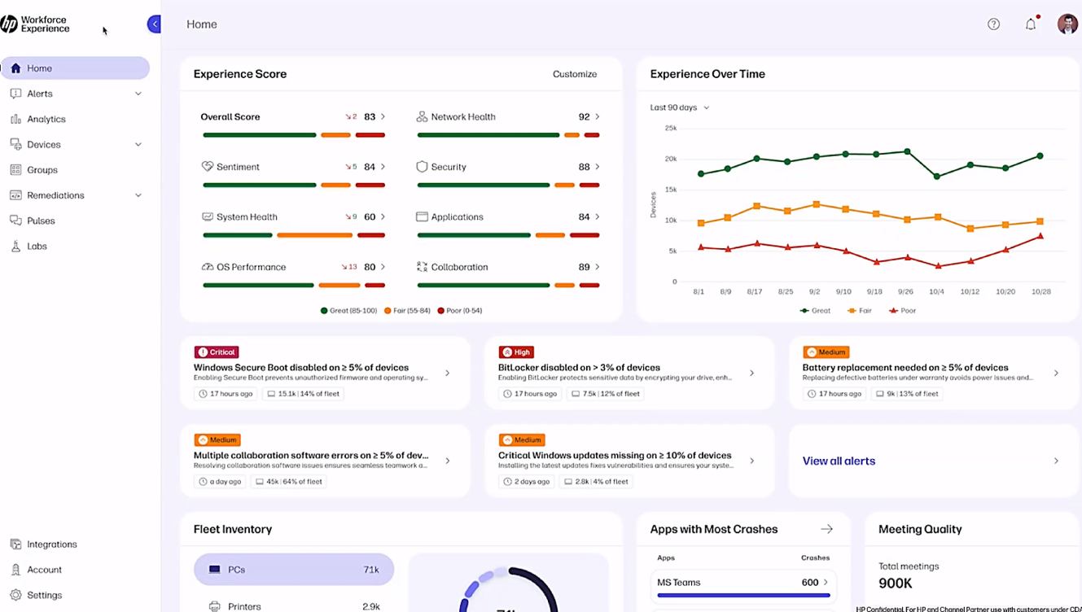Image resolution: width=1082 pixels, height=612 pixels.
Task: Expand the Devices sidebar submenu chevron
Action: tap(138, 144)
